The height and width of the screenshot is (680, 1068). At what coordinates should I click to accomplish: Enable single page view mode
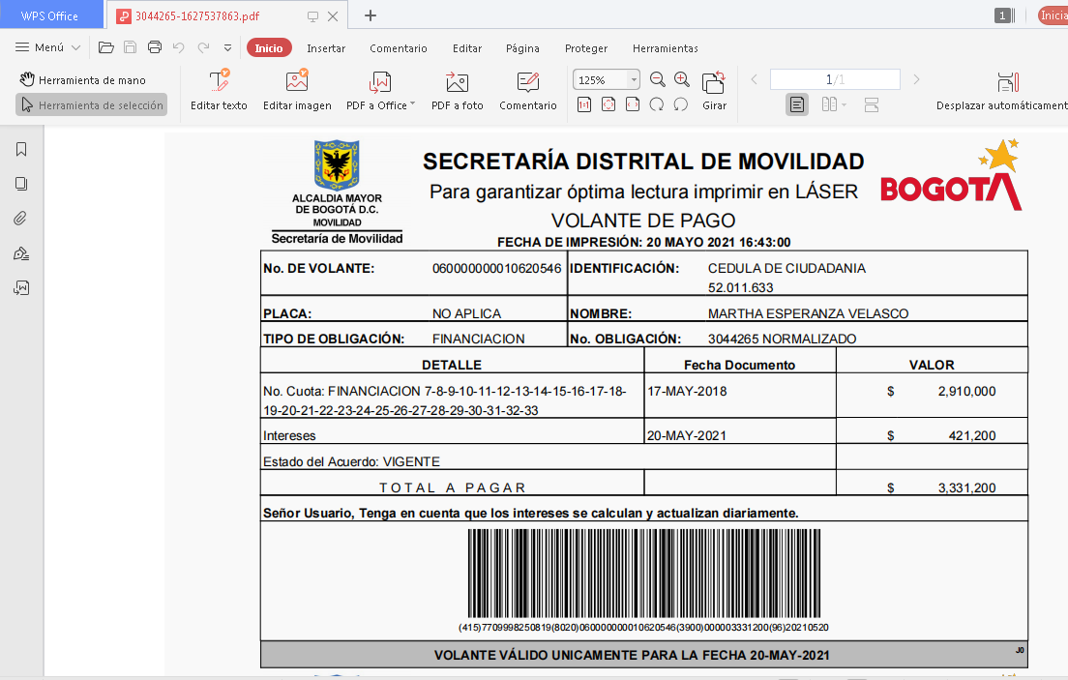point(796,104)
